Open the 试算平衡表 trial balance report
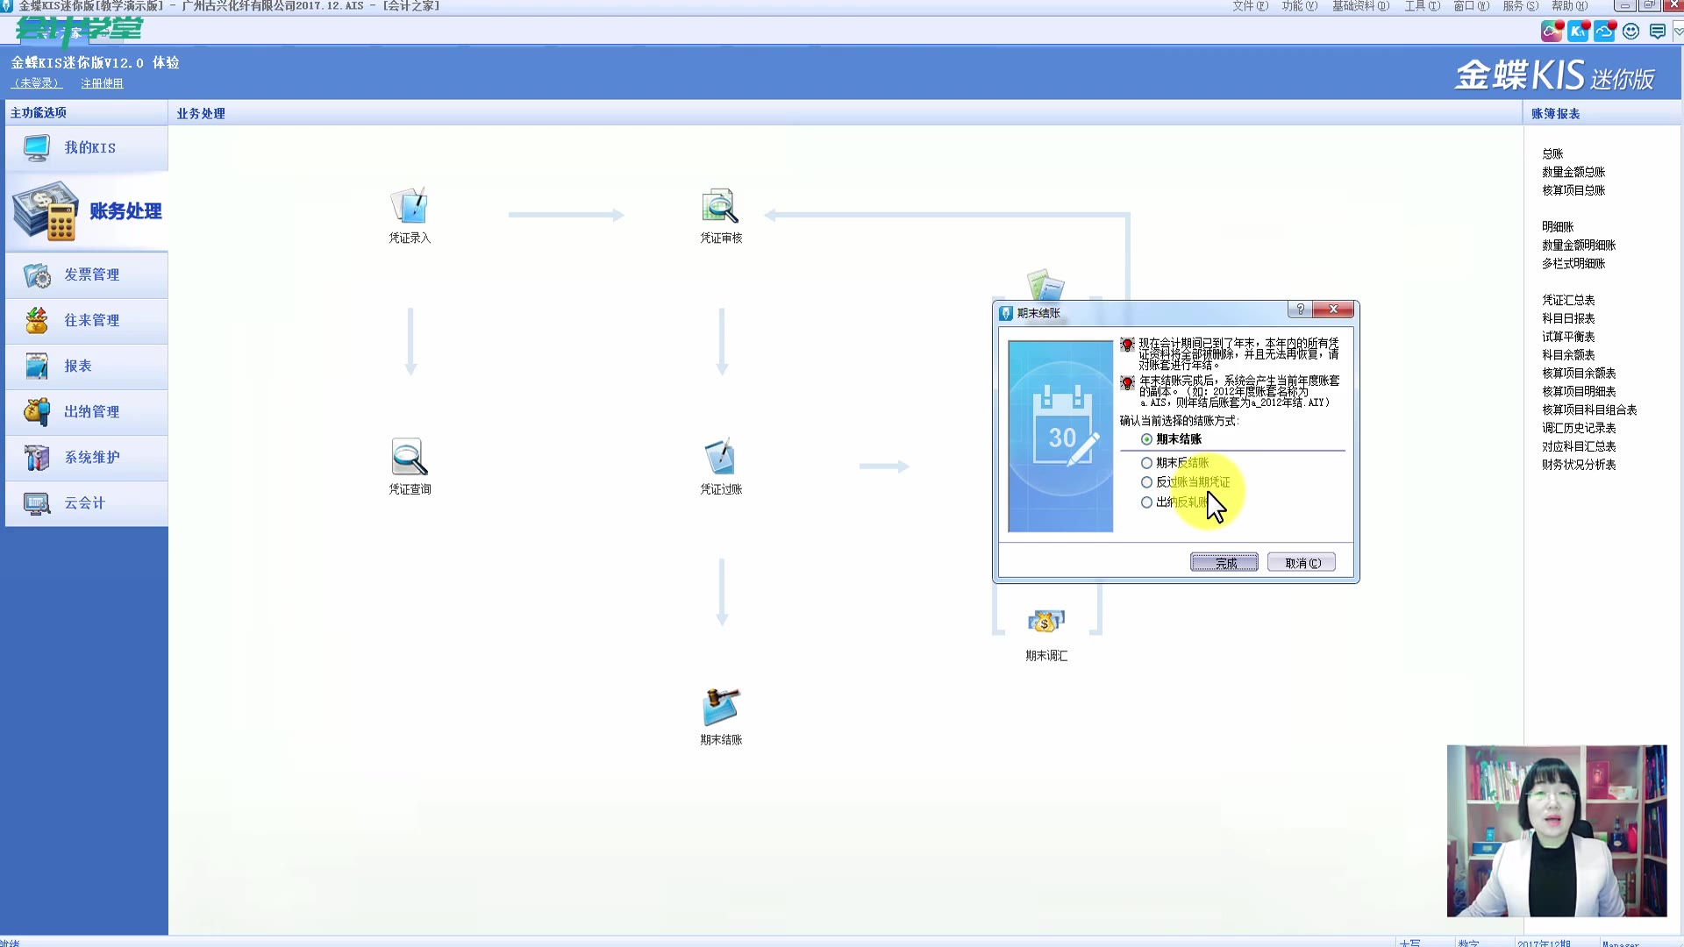The width and height of the screenshot is (1684, 947). [x=1568, y=337]
